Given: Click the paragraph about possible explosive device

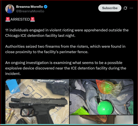Looking at the screenshot, I should click(66, 68).
